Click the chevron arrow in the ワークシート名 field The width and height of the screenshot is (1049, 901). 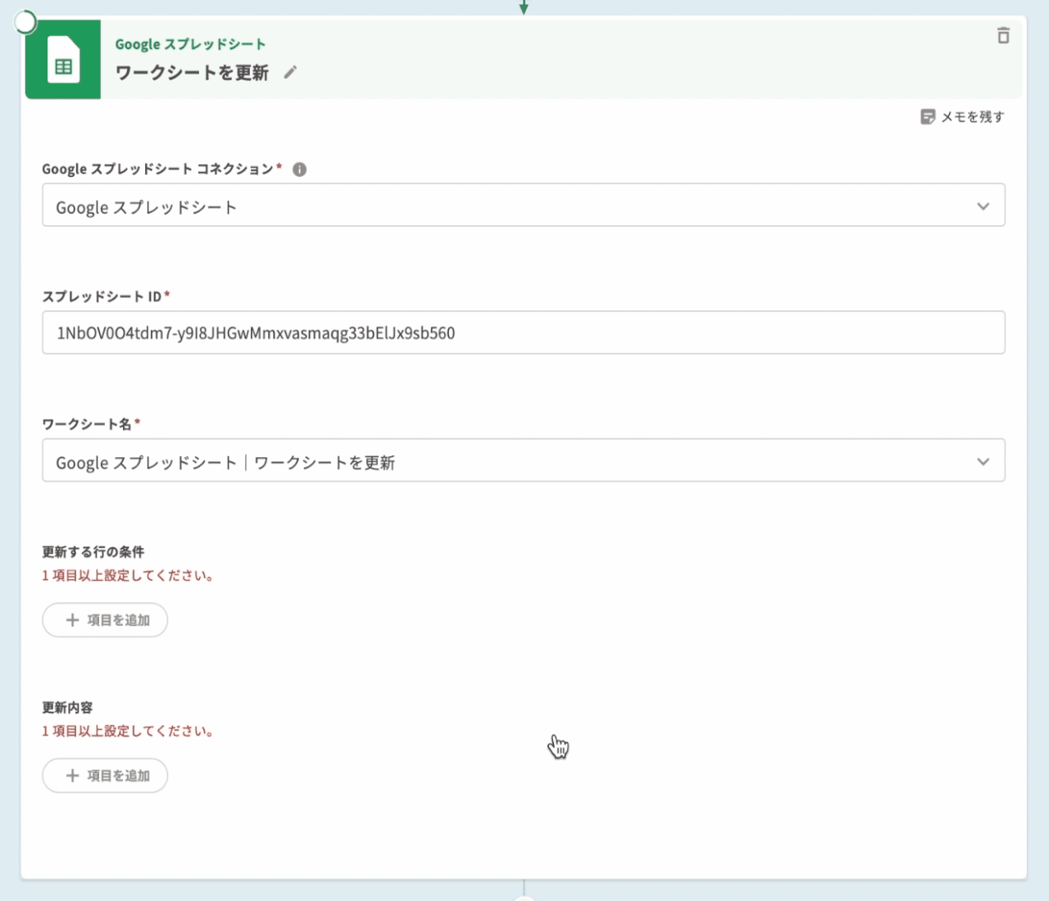[x=983, y=462]
